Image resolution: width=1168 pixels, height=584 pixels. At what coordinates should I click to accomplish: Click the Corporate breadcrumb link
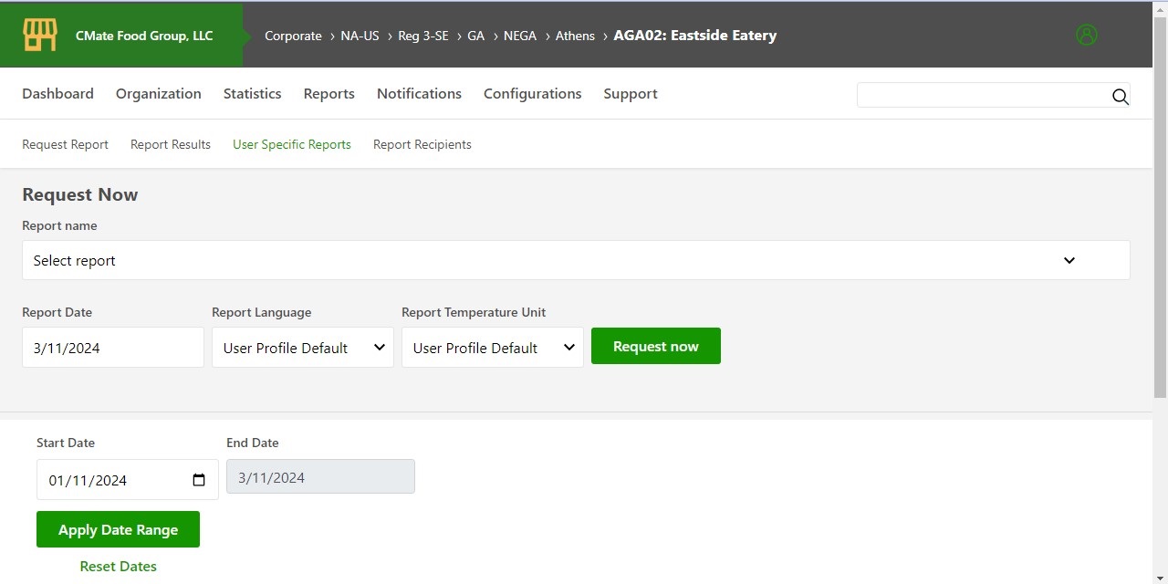point(293,36)
